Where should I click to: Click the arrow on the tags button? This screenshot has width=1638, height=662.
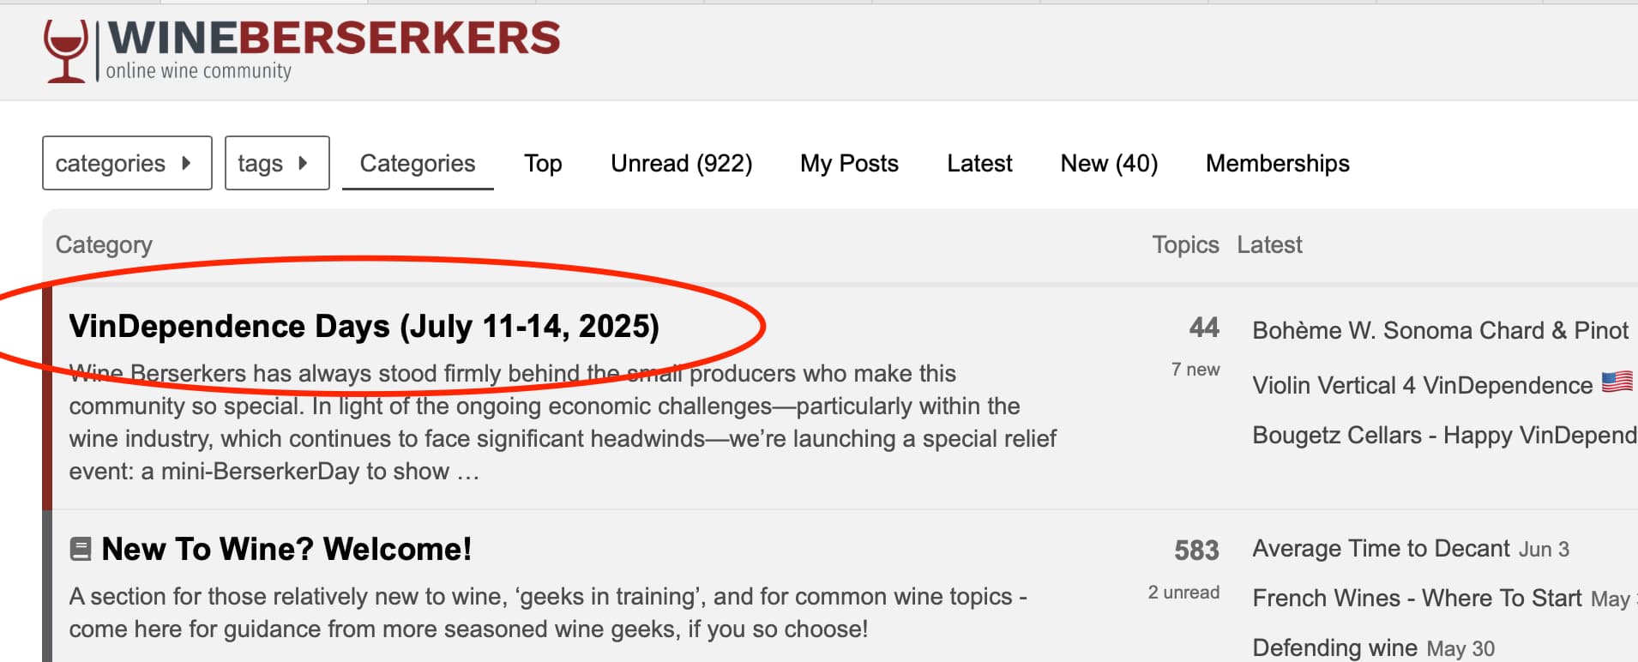pos(303,163)
